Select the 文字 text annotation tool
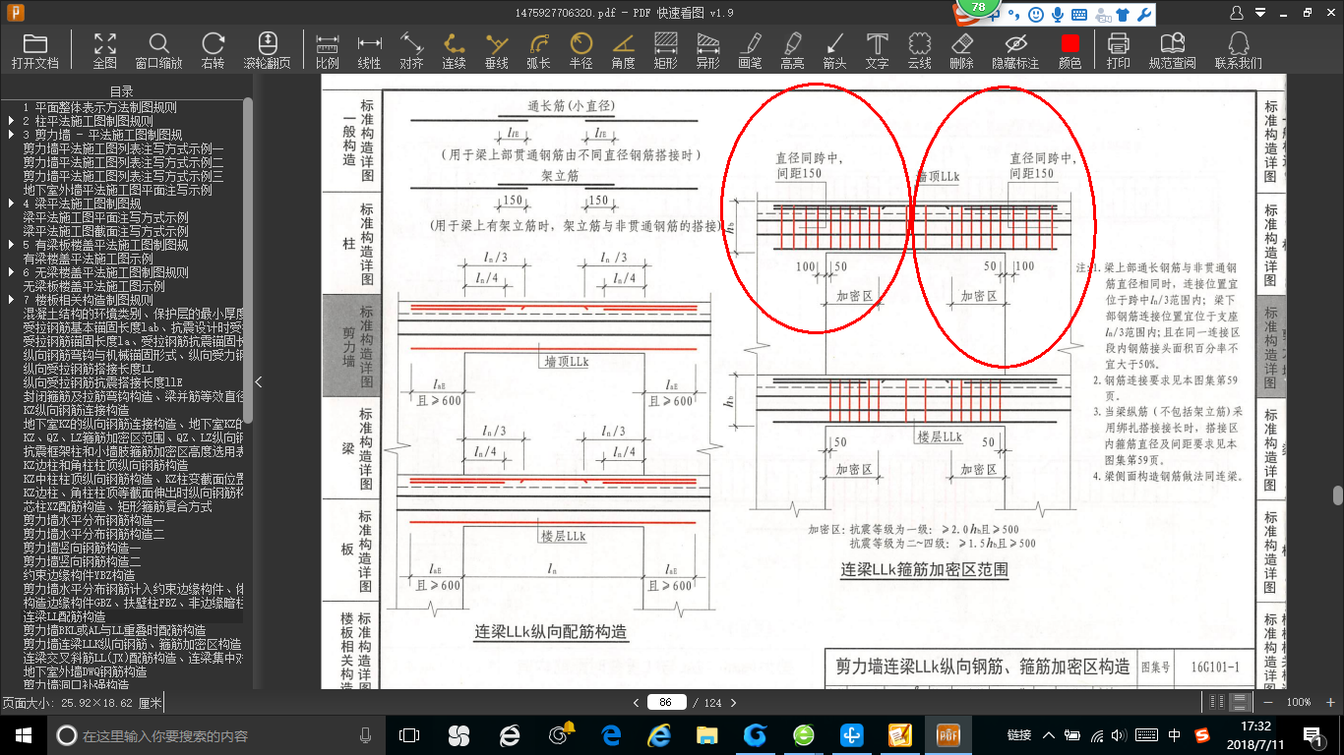Image resolution: width=1344 pixels, height=755 pixels. (x=877, y=50)
